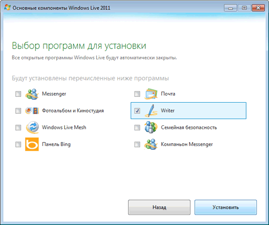Close the Windows Live installer window
Image resolution: width=269 pixels, height=225 pixels.
[x=258, y=8]
